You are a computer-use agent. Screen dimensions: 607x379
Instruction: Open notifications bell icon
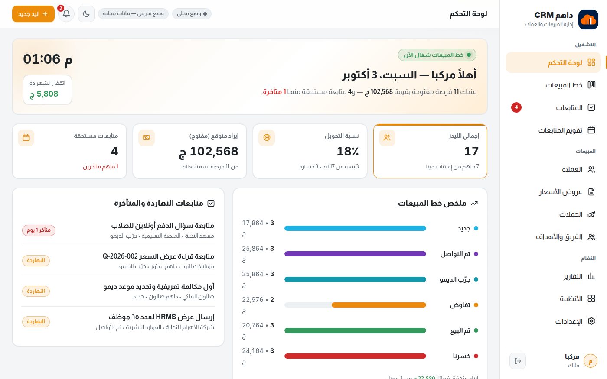[66, 14]
